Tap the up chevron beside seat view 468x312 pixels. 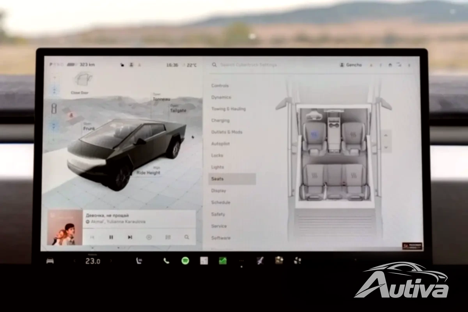coord(386,135)
